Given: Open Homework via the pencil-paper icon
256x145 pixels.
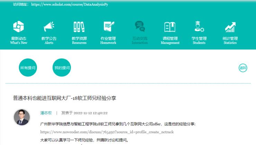Looking at the screenshot, I should [108, 27].
